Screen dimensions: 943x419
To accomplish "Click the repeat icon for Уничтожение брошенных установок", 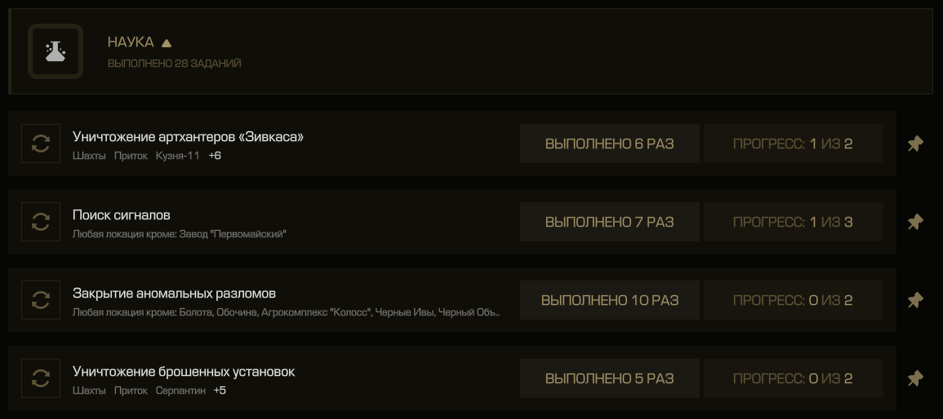I will click(x=41, y=378).
